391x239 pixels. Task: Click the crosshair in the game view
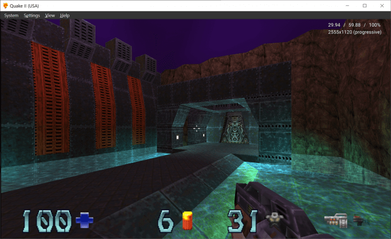[197, 128]
